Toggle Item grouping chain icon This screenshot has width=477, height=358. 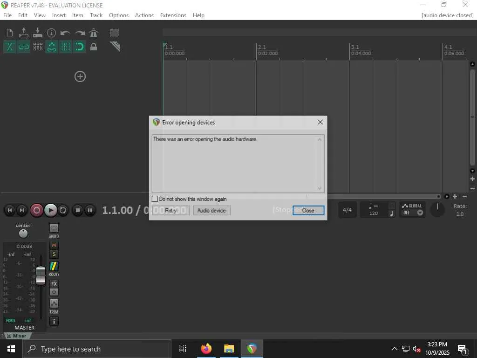(x=24, y=47)
